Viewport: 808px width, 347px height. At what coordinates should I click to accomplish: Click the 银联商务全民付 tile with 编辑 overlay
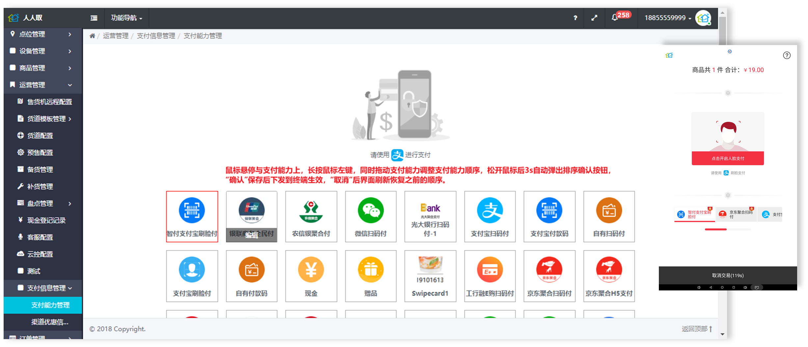[252, 216]
